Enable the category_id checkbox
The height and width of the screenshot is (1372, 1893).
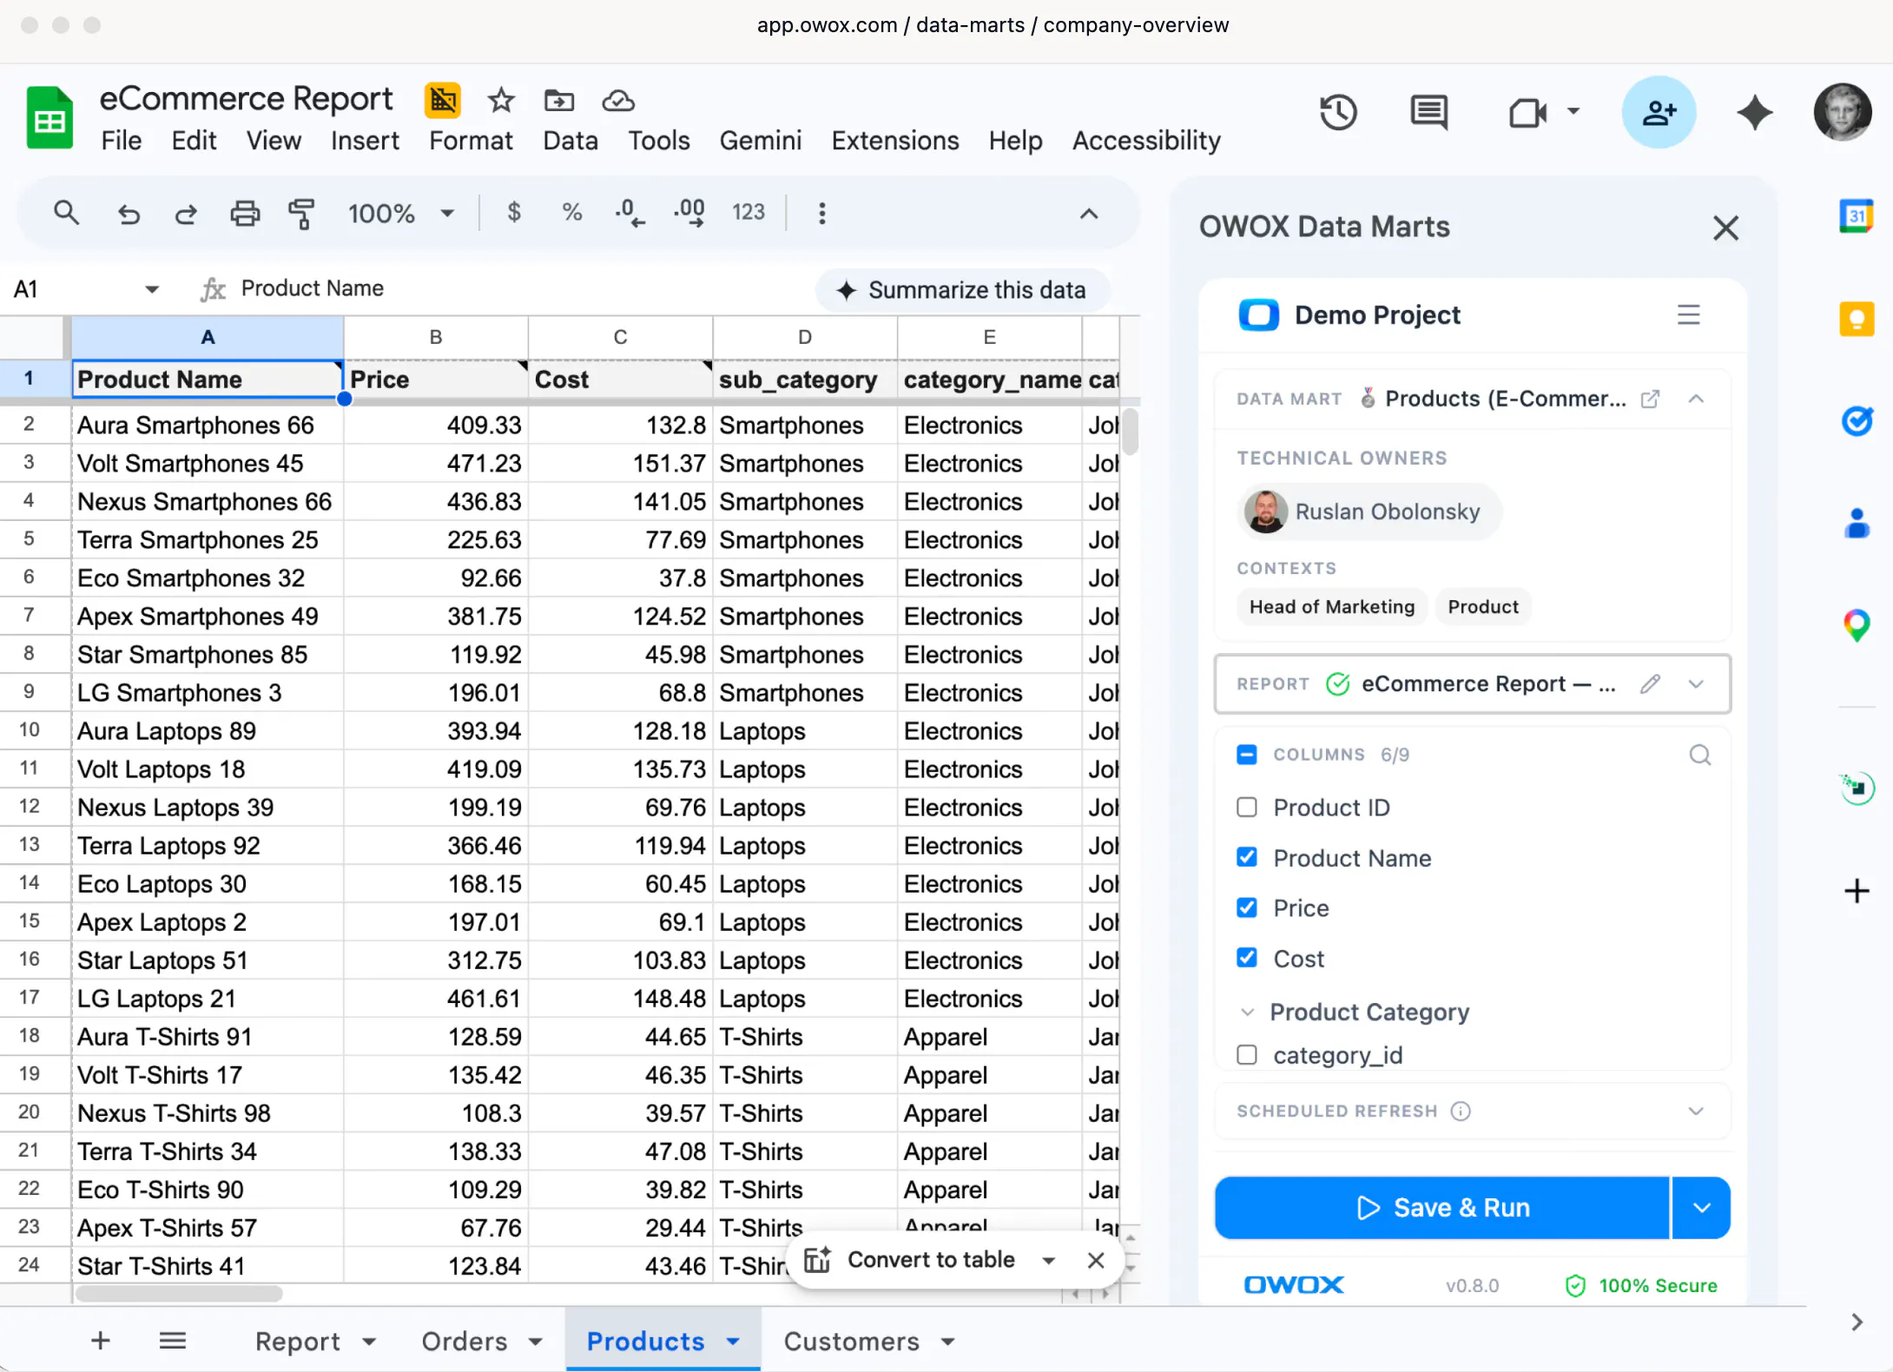1247,1055
